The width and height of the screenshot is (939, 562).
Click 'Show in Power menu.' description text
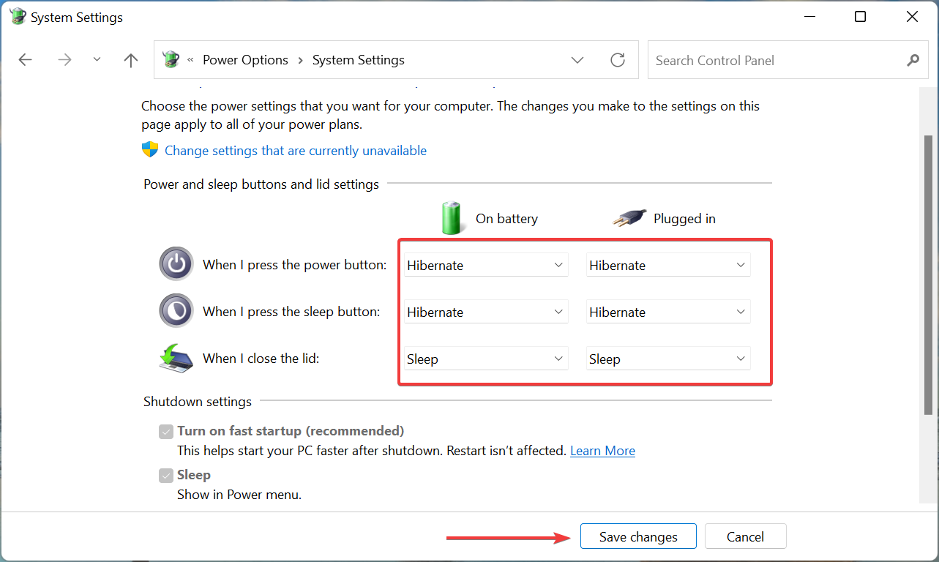point(239,495)
